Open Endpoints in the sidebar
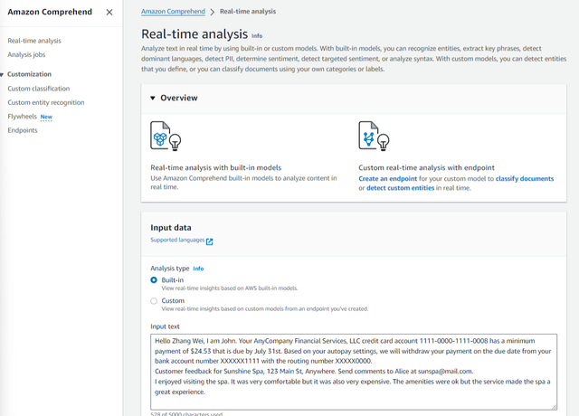This screenshot has height=416, width=579. pyautogui.click(x=23, y=130)
